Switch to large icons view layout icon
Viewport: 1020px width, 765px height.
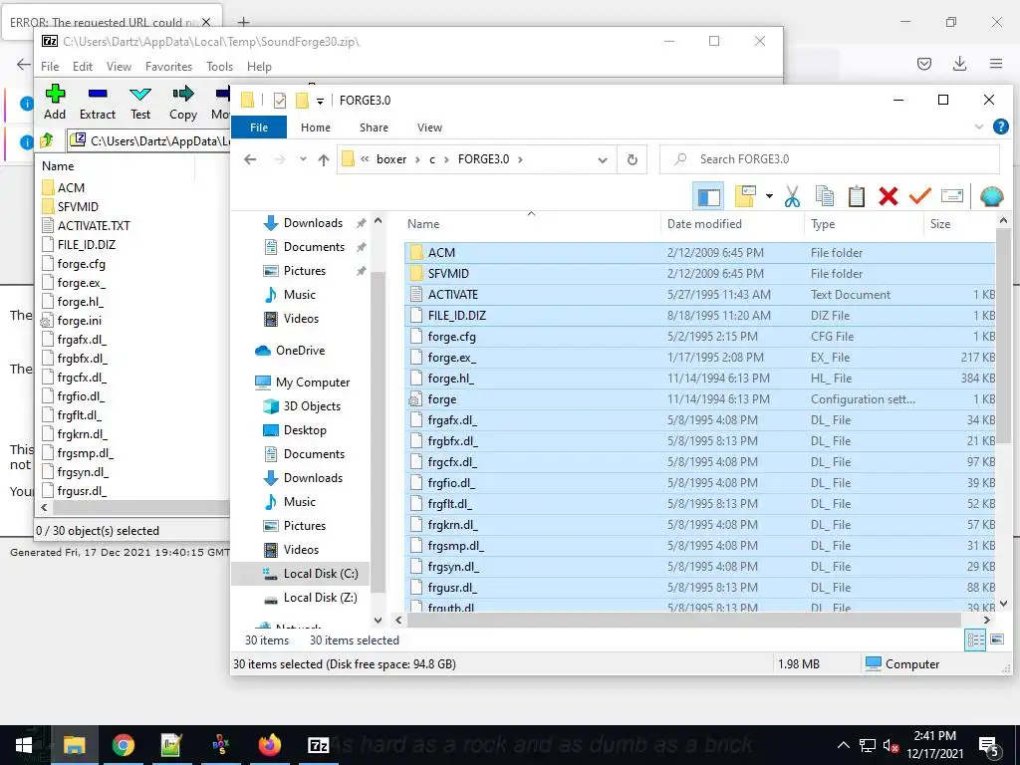point(996,640)
